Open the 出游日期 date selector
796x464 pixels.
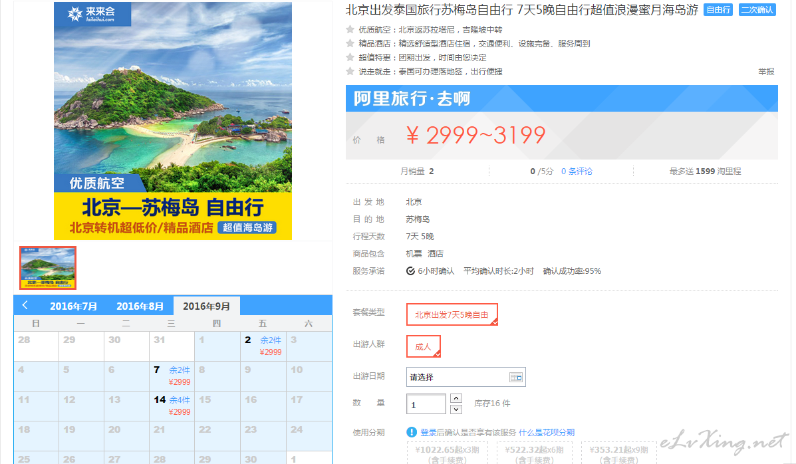tap(465, 377)
